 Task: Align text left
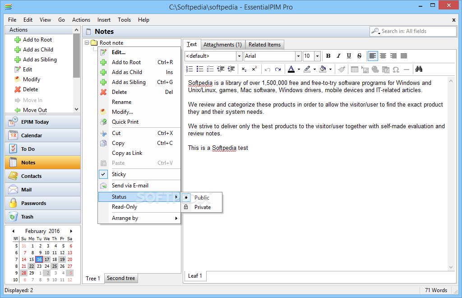pos(373,56)
